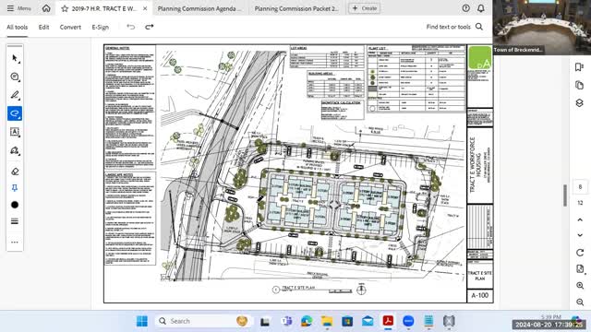
Task: Select the Add comment tool
Action: (15, 77)
